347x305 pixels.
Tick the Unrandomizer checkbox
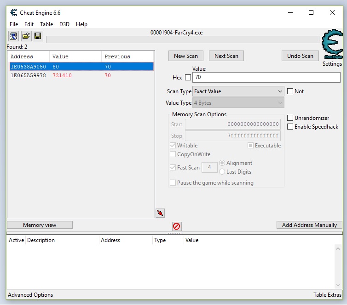point(290,118)
